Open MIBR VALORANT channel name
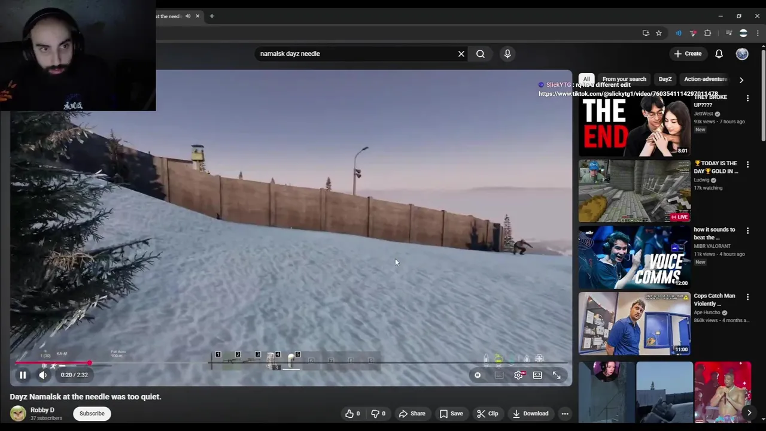Screen dimensions: 766x431 point(712,246)
